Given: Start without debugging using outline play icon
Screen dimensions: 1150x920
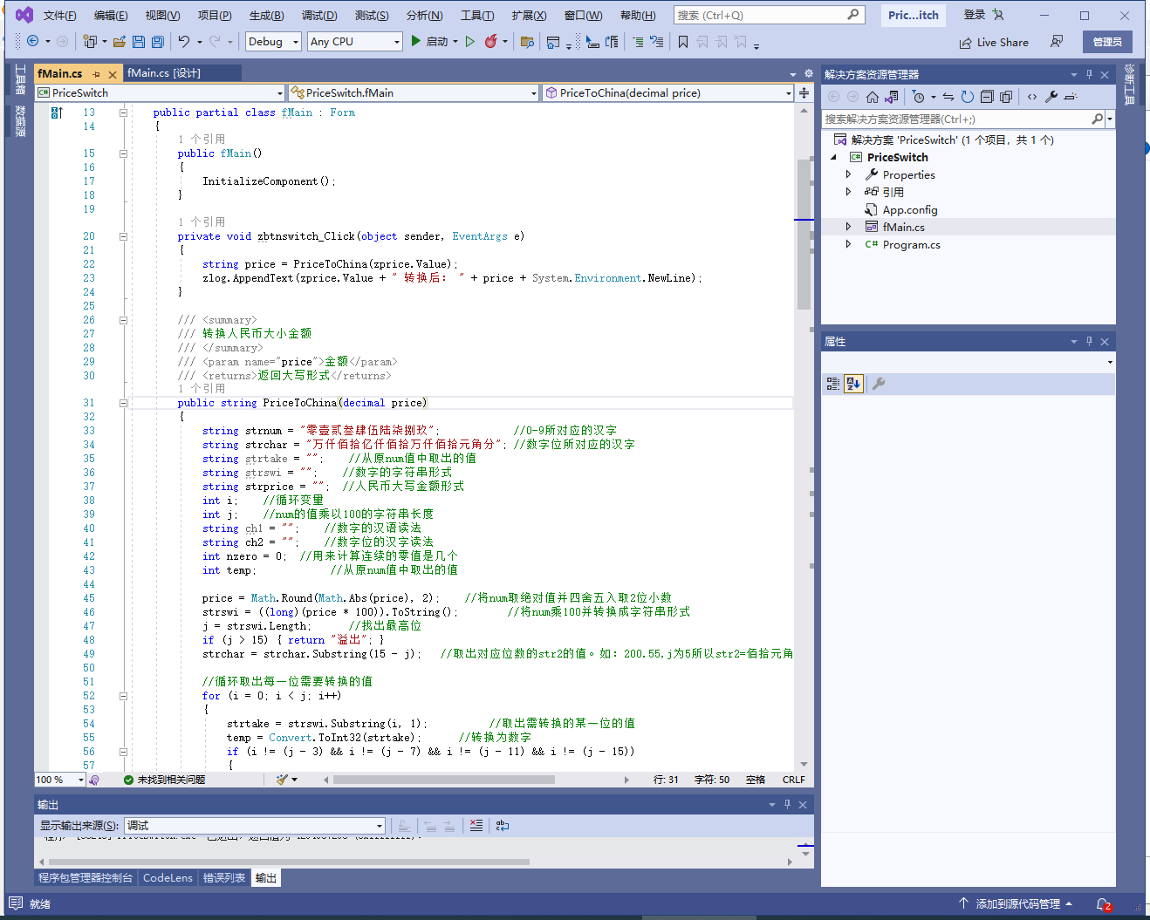Looking at the screenshot, I should (470, 41).
